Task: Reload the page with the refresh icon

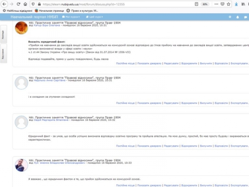Action: point(19,4)
